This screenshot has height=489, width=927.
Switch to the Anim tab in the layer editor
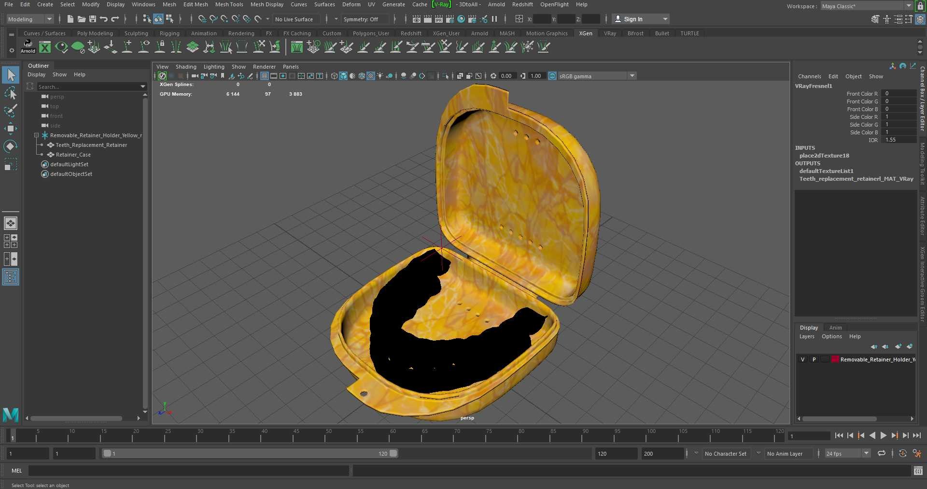tap(835, 327)
